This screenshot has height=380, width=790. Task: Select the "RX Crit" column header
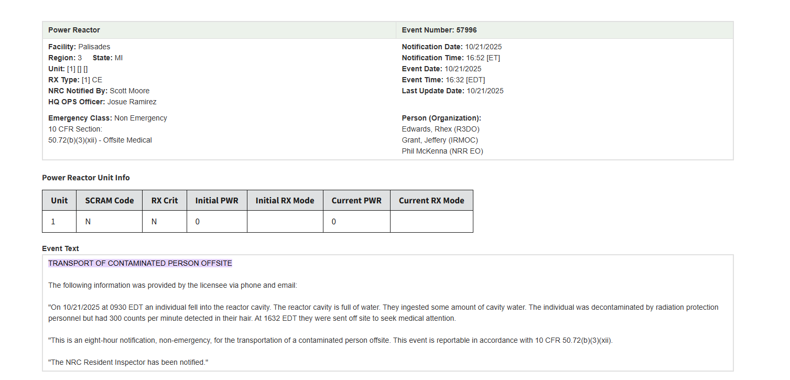(x=165, y=200)
